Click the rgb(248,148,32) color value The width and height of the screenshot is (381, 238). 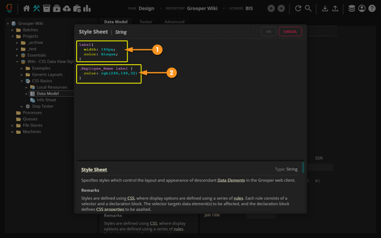pos(119,73)
